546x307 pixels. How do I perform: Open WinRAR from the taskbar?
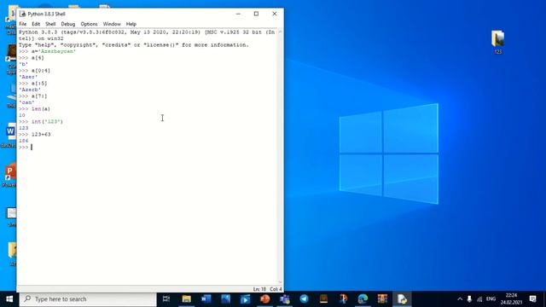click(382, 299)
